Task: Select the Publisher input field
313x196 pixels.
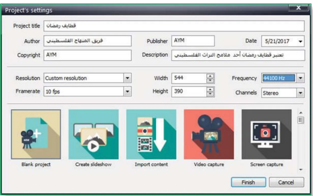Action: (x=193, y=41)
